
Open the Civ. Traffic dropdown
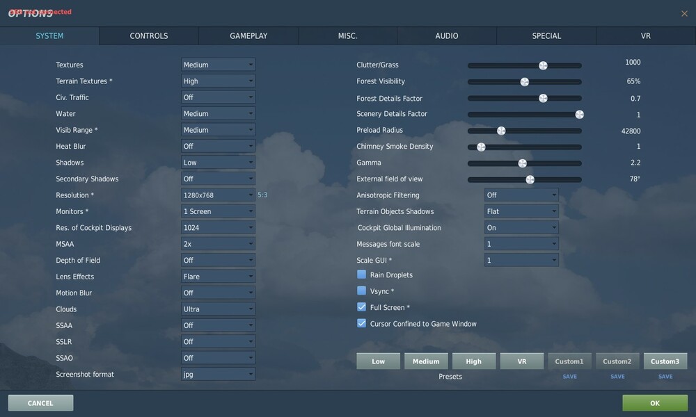tap(218, 97)
